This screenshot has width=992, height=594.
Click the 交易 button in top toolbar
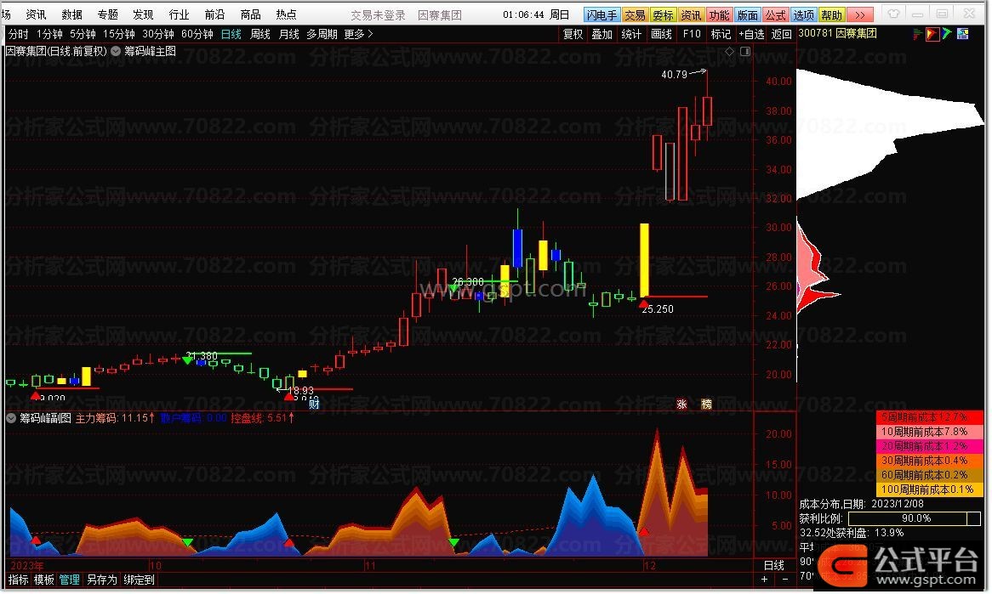(635, 14)
